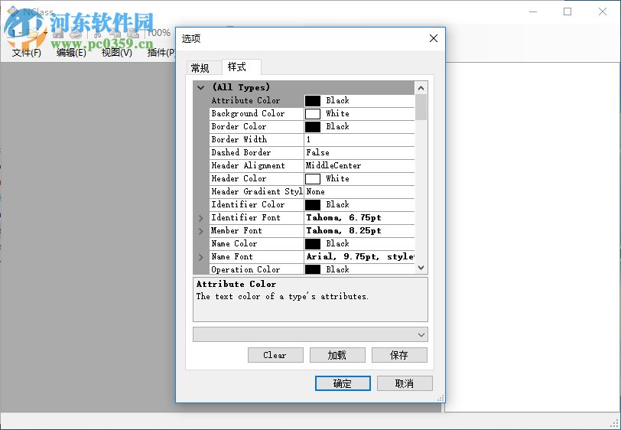Switch to the 常规 tab

pos(204,68)
